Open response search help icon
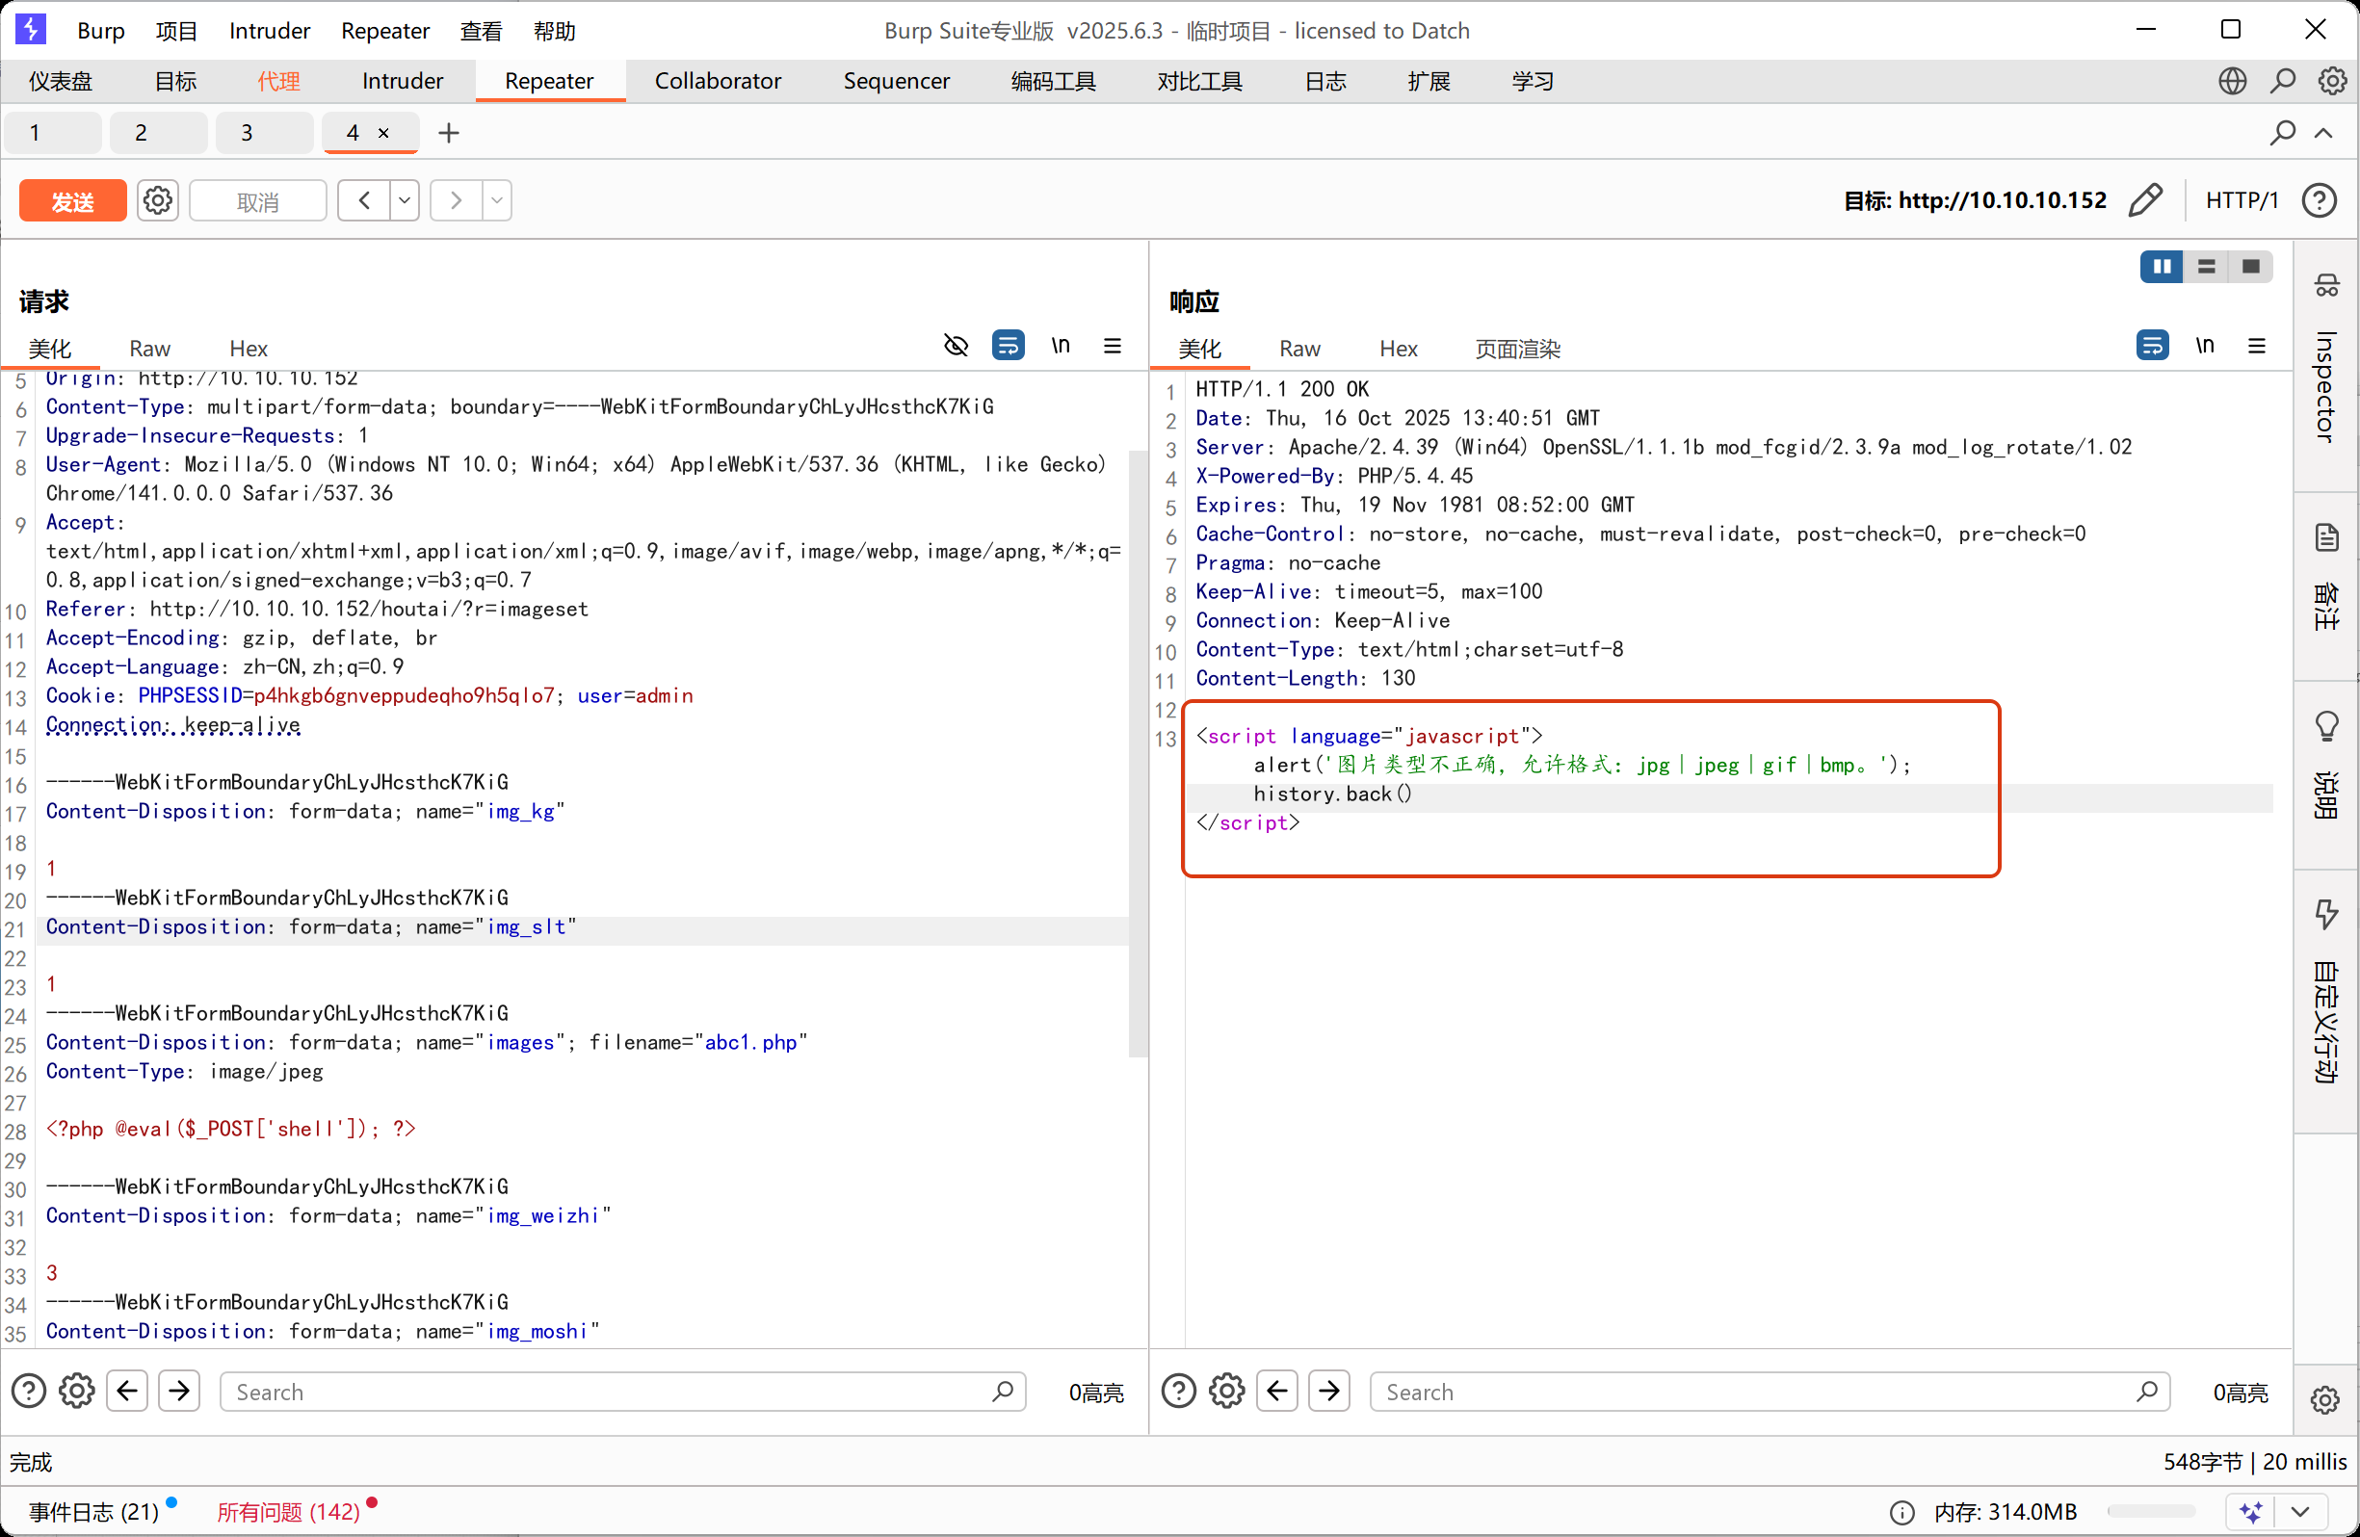The image size is (2360, 1537). tap(1179, 1392)
